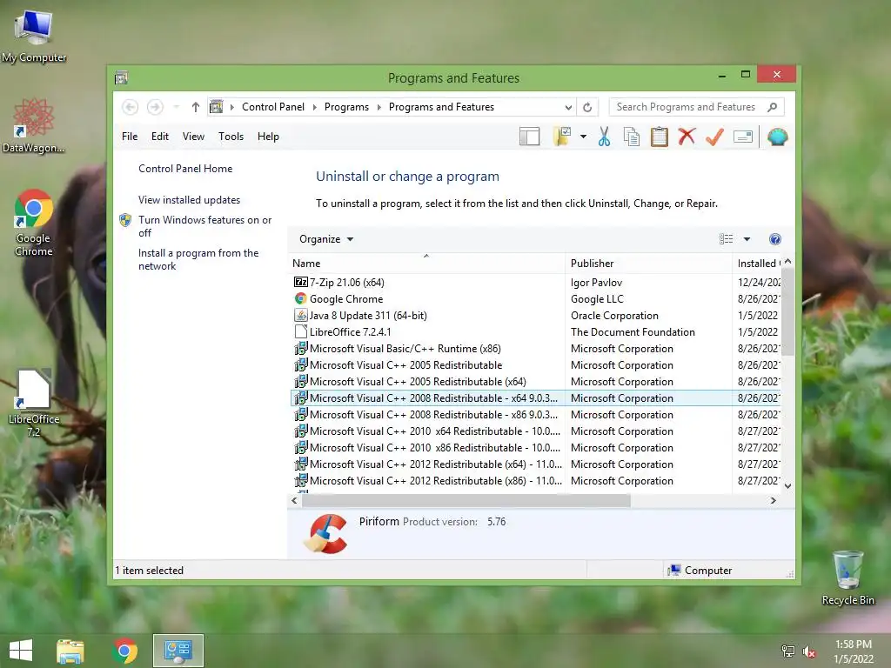Open the Tools menu
This screenshot has width=891, height=668.
click(231, 137)
